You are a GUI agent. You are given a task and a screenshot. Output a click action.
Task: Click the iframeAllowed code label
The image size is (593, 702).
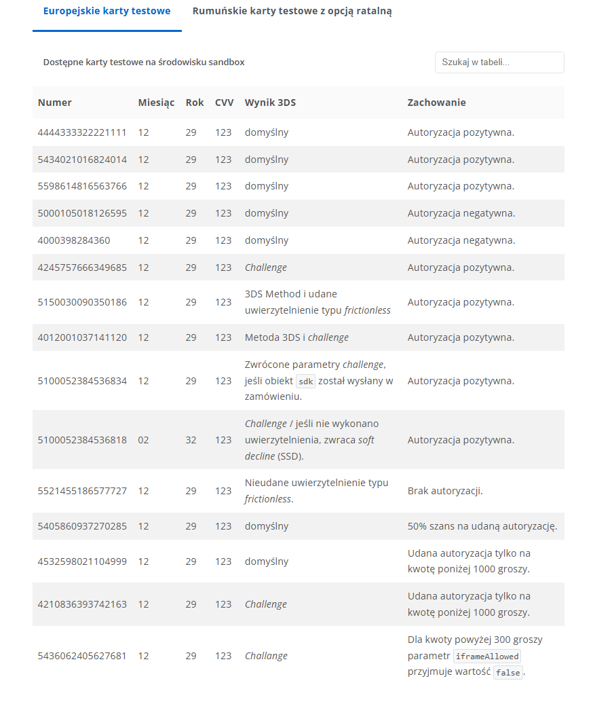[487, 657]
